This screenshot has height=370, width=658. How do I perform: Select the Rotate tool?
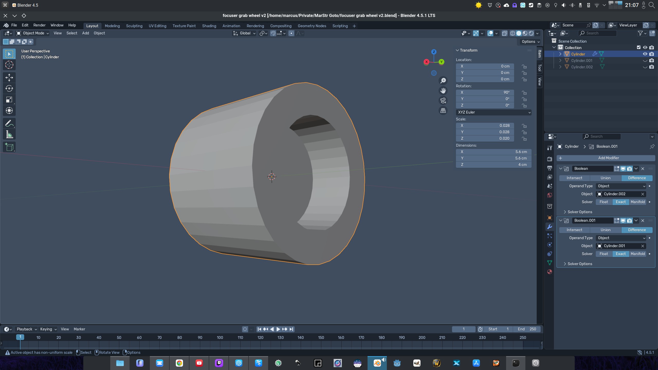[9, 88]
